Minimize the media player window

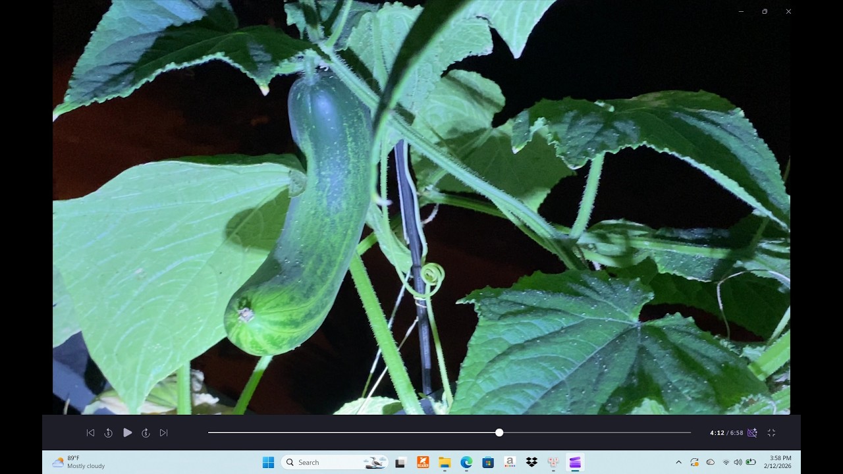(x=741, y=11)
